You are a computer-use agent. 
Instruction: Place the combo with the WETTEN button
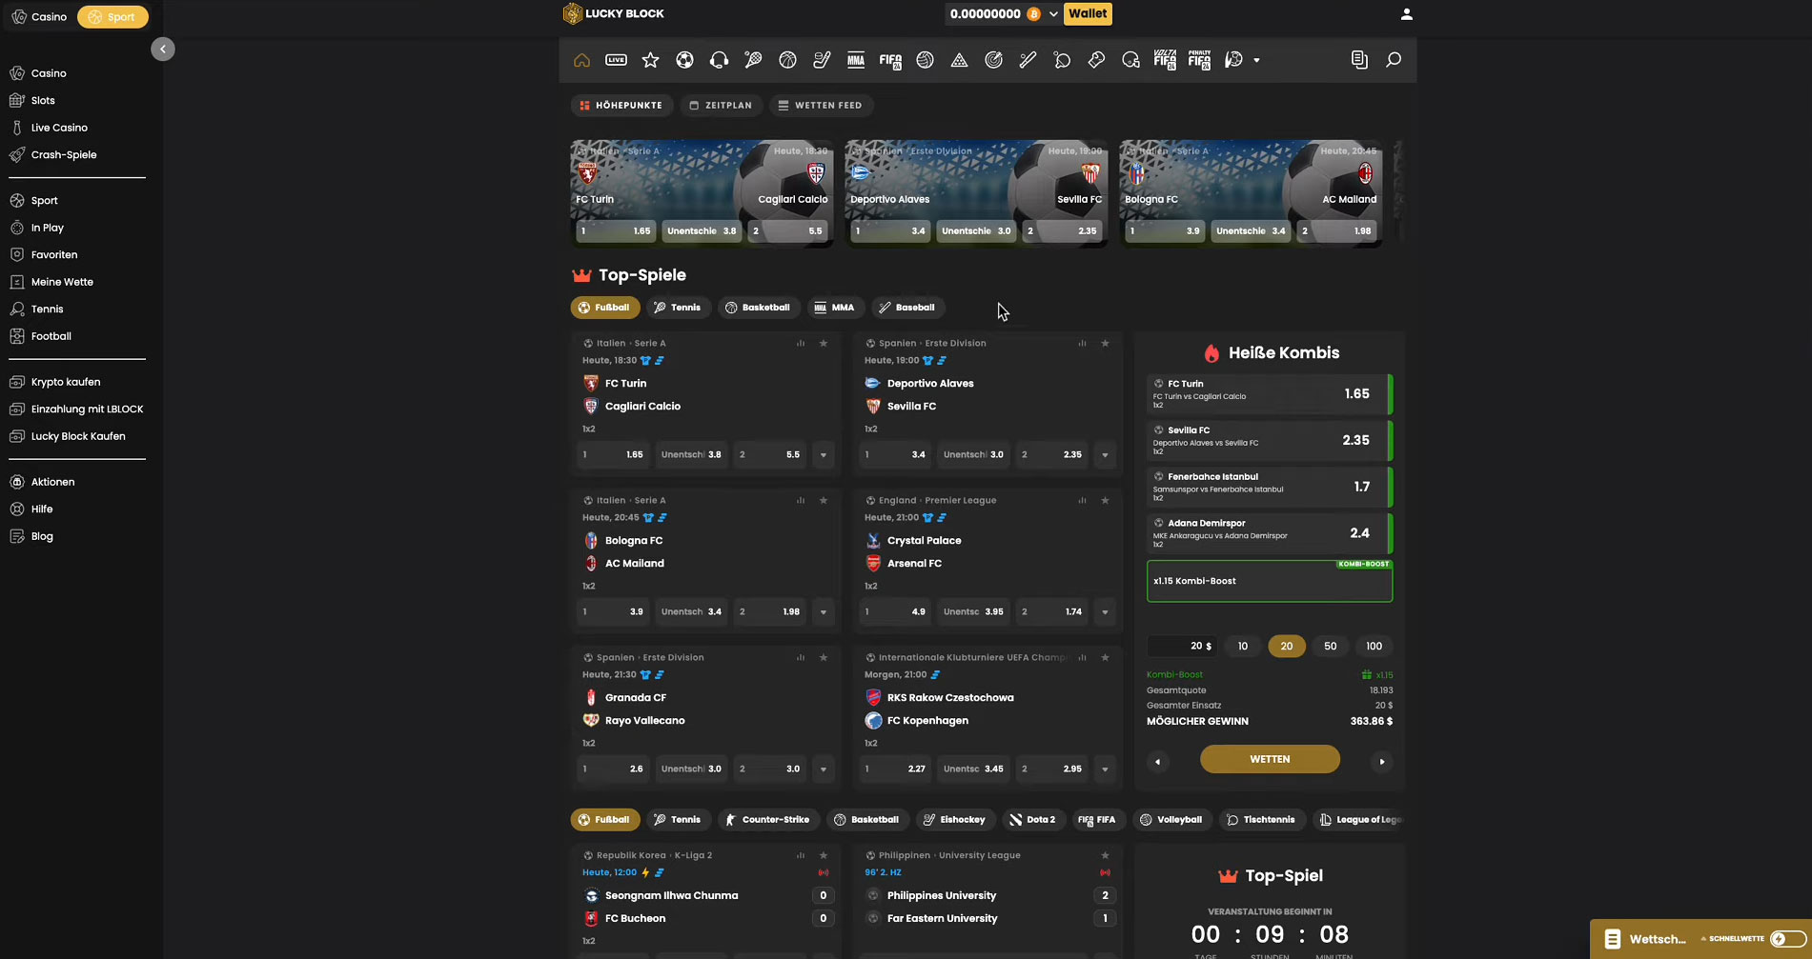point(1270,759)
